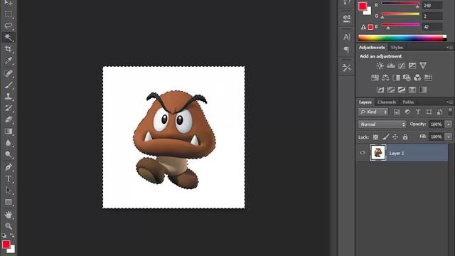Add Vibrance triangle adjustment
This screenshot has width=455, height=256.
tap(423, 66)
